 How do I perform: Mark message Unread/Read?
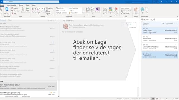point(105,11)
